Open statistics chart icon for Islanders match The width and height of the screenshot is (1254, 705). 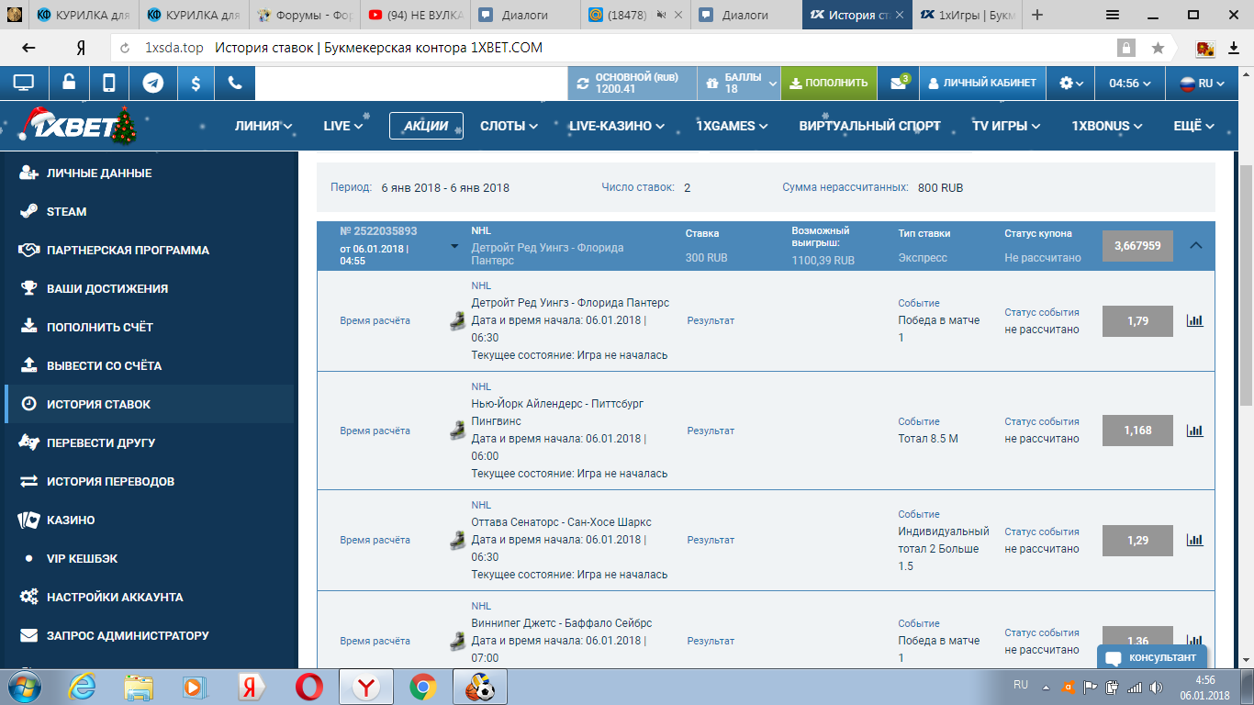point(1194,431)
